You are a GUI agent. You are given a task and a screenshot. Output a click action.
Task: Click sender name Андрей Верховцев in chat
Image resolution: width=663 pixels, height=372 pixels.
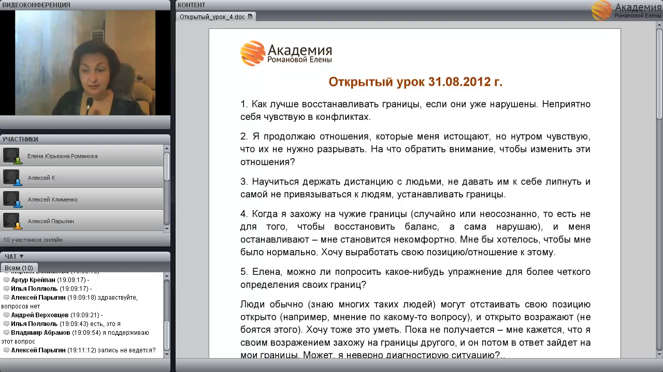[40, 315]
